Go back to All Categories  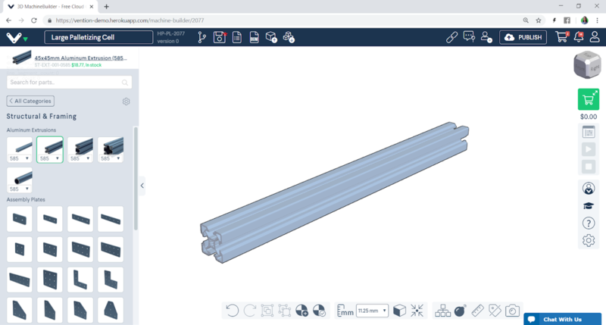pos(30,101)
